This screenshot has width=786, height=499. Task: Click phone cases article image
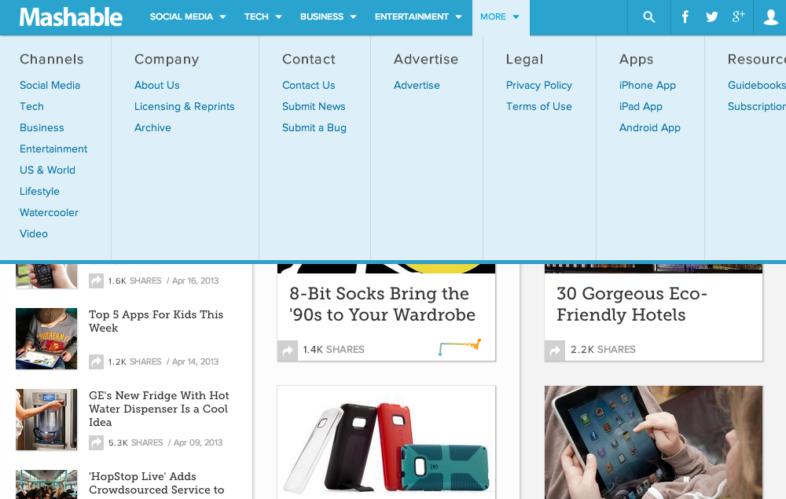tap(386, 442)
